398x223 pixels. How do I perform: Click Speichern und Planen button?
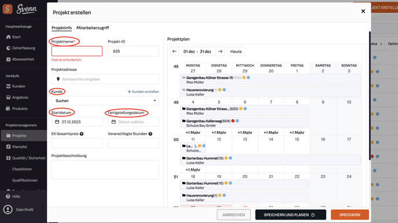pyautogui.click(x=290, y=215)
